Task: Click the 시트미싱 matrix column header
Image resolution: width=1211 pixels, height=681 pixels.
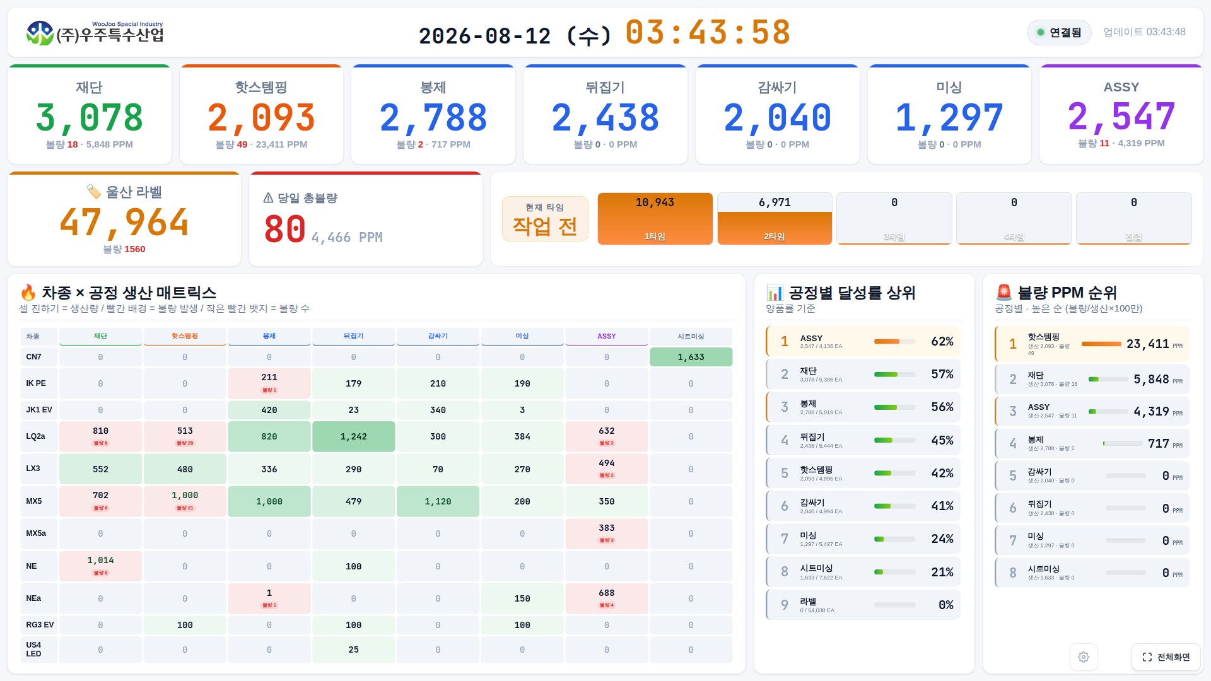Action: point(691,336)
